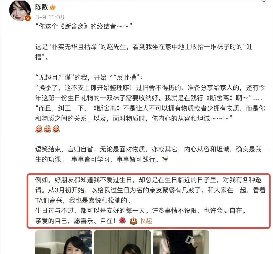Click the orange verified V badge
The image size is (273, 254).
(28, 18)
